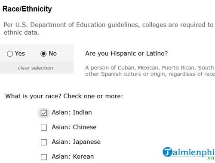
Task: Click the No label text
Action: (52, 54)
